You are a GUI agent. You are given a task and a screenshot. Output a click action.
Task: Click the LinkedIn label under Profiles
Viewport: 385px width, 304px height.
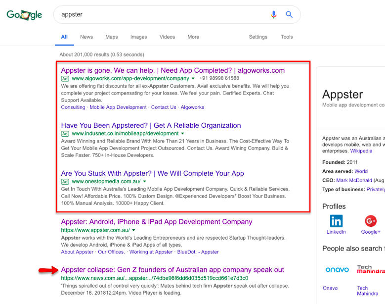pyautogui.click(x=336, y=232)
